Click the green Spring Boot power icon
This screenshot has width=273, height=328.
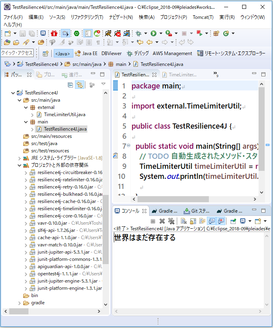[77, 33]
